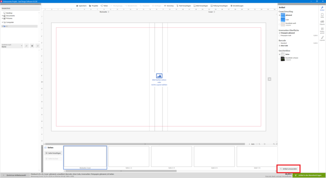326x178 pixels.
Task: Click the Speichern save icon
Action: [77, 6]
